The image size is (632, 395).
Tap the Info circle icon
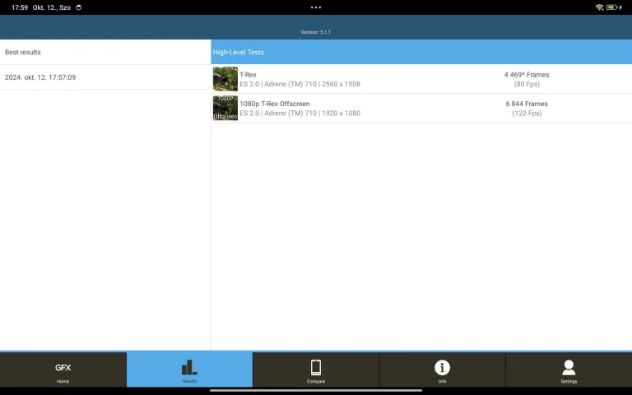[x=442, y=368]
